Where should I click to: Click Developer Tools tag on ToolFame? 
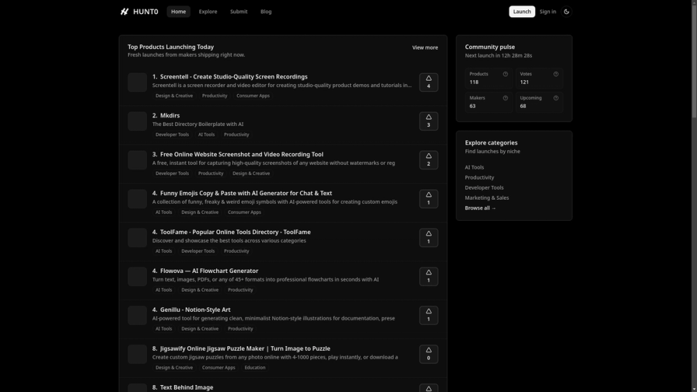click(x=198, y=251)
